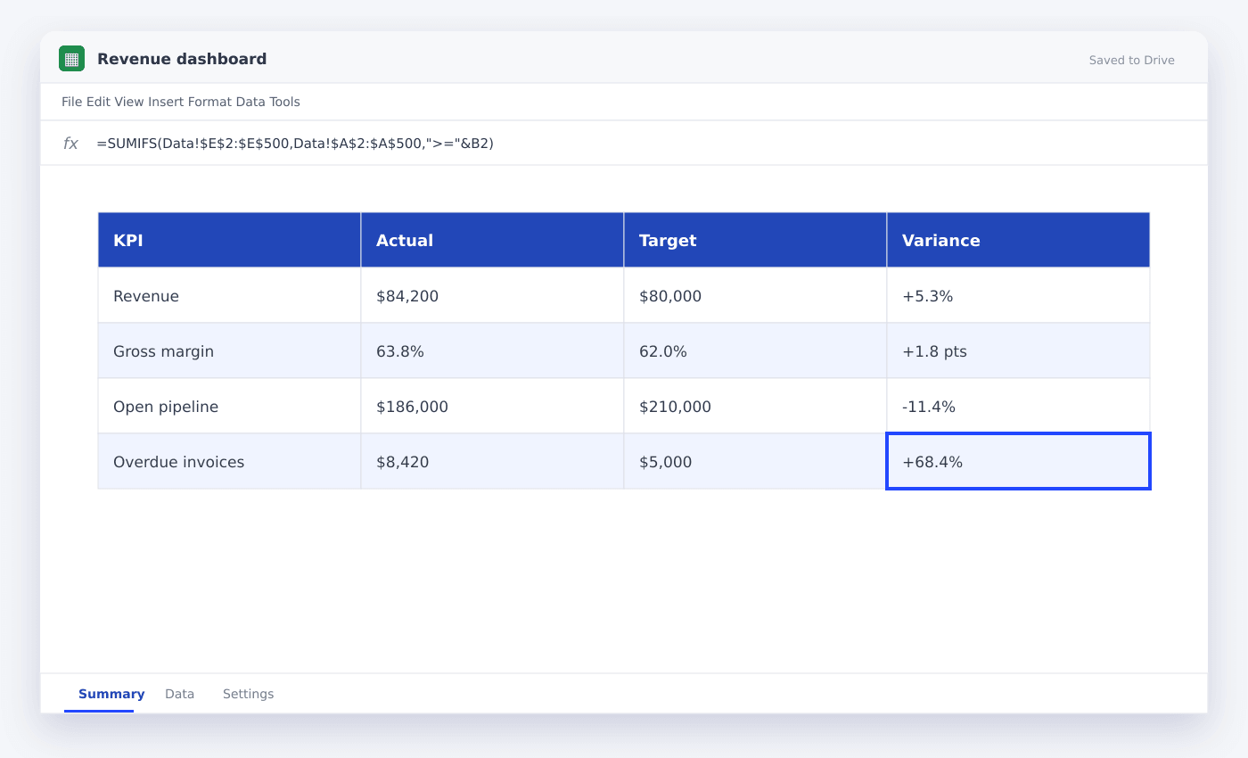The width and height of the screenshot is (1248, 758).
Task: Click the green spreadsheet app icon
Action: (71, 59)
